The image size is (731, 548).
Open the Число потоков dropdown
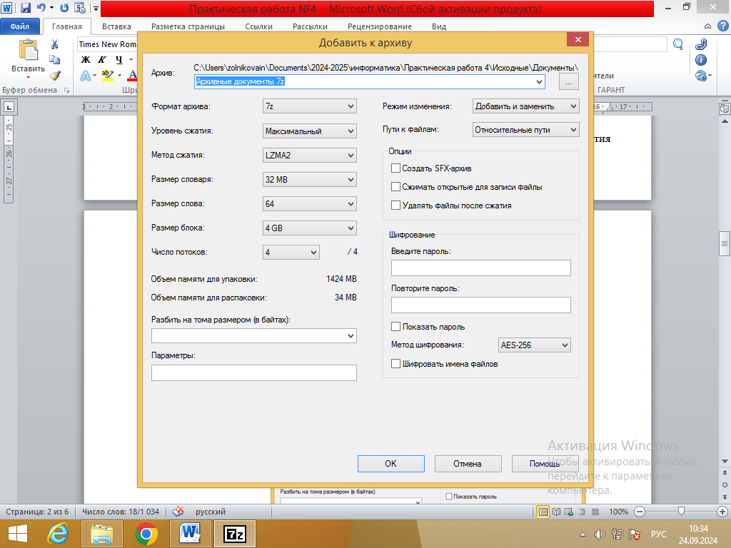pos(291,252)
